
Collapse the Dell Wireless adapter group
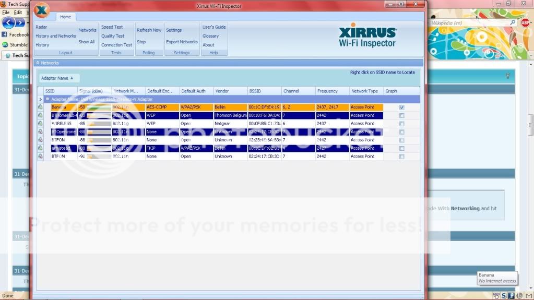point(47,99)
